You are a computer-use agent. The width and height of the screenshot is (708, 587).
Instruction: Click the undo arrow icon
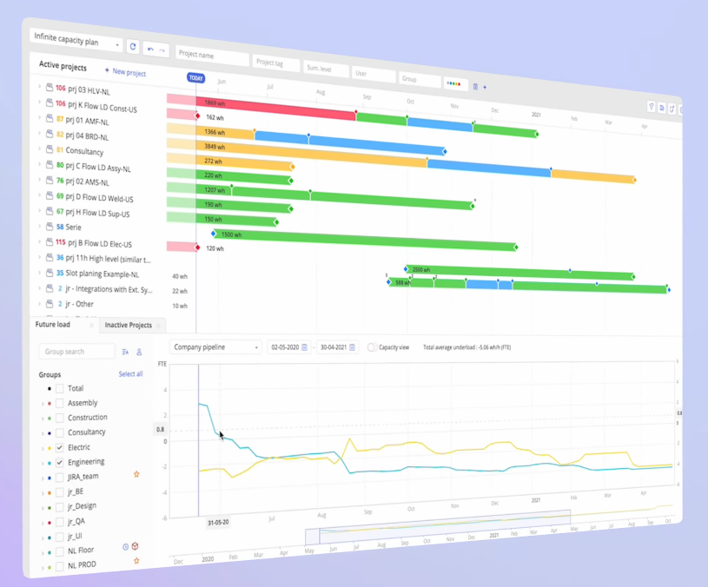coord(150,49)
